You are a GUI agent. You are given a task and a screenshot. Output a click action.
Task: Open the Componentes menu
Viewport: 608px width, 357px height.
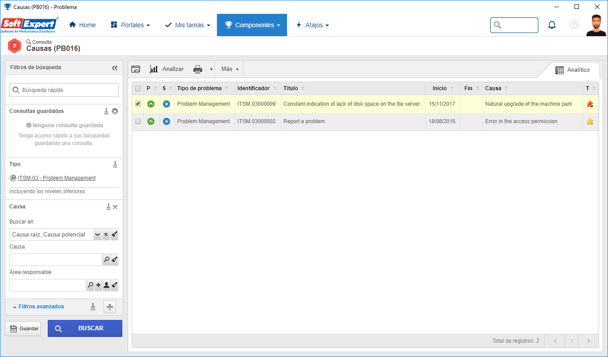[252, 25]
